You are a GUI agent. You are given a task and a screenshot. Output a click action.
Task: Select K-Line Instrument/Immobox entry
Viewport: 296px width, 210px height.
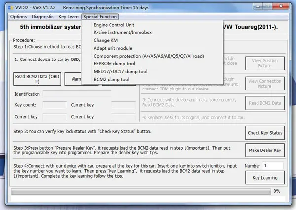click(x=123, y=32)
